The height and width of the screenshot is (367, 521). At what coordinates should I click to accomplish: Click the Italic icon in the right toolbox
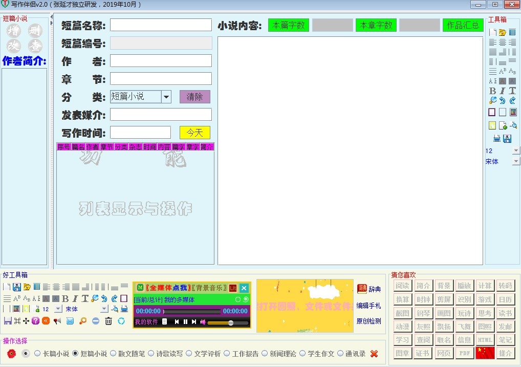[502, 91]
